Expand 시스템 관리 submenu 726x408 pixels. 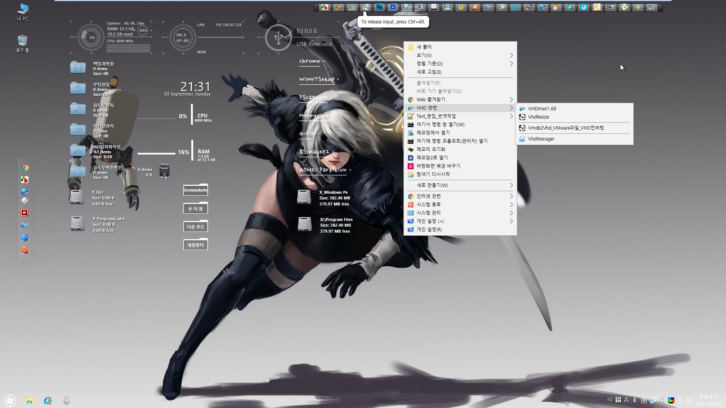pos(460,213)
